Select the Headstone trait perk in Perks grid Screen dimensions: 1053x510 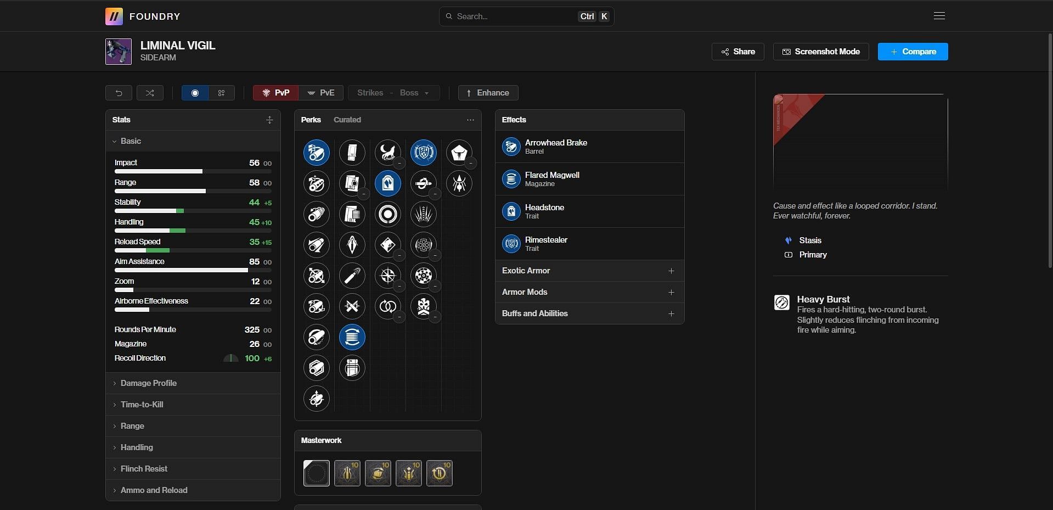pos(388,183)
